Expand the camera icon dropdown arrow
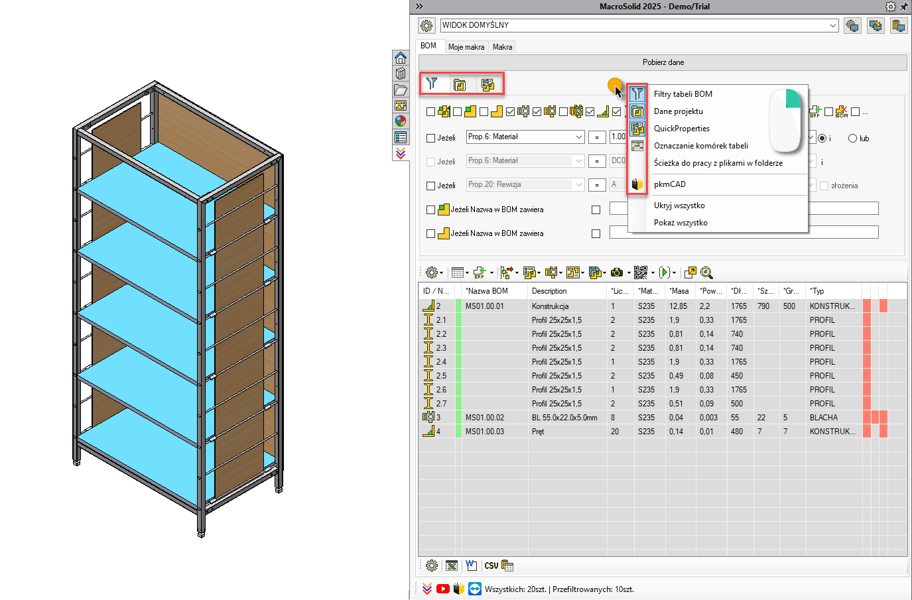 click(628, 273)
